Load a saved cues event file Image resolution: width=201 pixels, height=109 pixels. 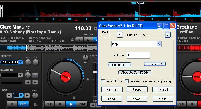tap(112, 99)
